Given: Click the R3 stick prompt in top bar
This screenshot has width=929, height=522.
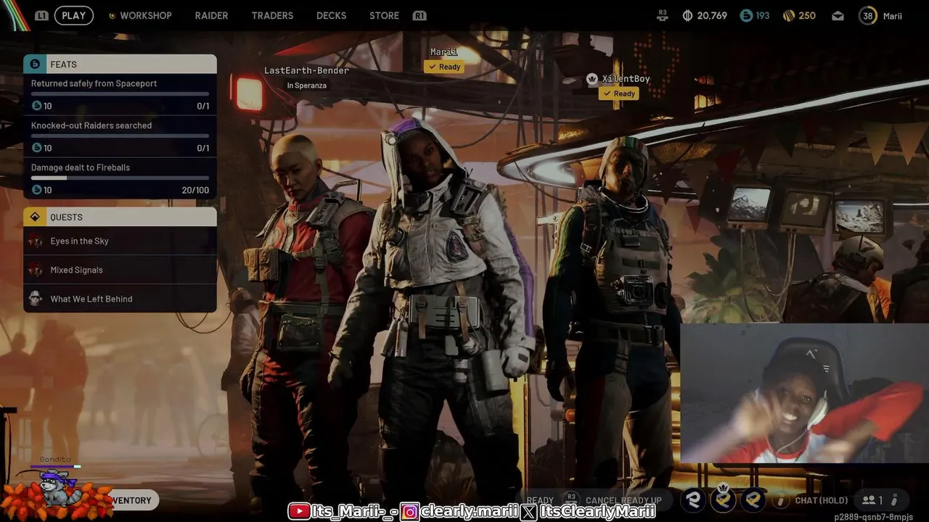Looking at the screenshot, I should pos(662,15).
